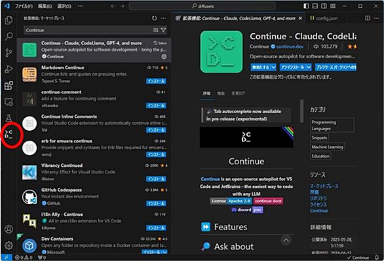The image size is (384, 261).
Task: Open the Repository resource link
Action: (318, 198)
